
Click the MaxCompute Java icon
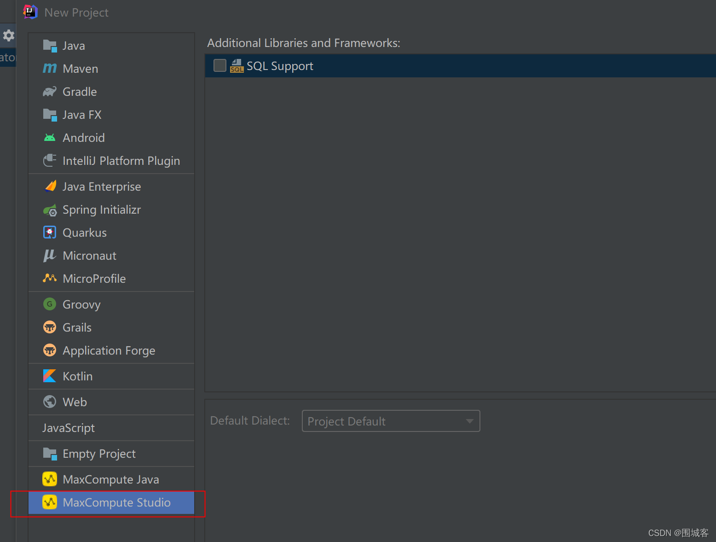coord(50,479)
